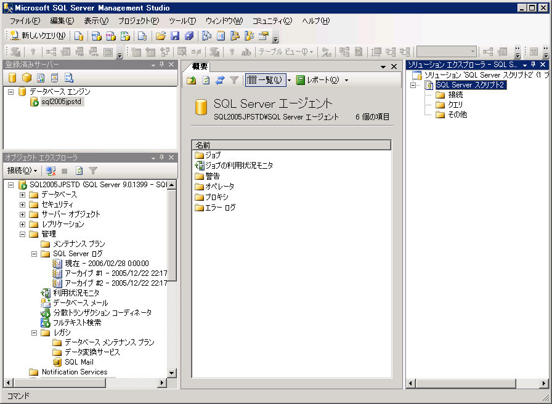The image size is (552, 404).
Task: Open the 編集(E) menu
Action: [x=62, y=21]
